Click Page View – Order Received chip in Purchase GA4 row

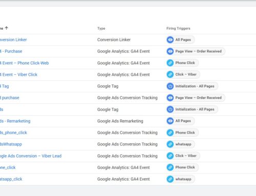coord(196,51)
